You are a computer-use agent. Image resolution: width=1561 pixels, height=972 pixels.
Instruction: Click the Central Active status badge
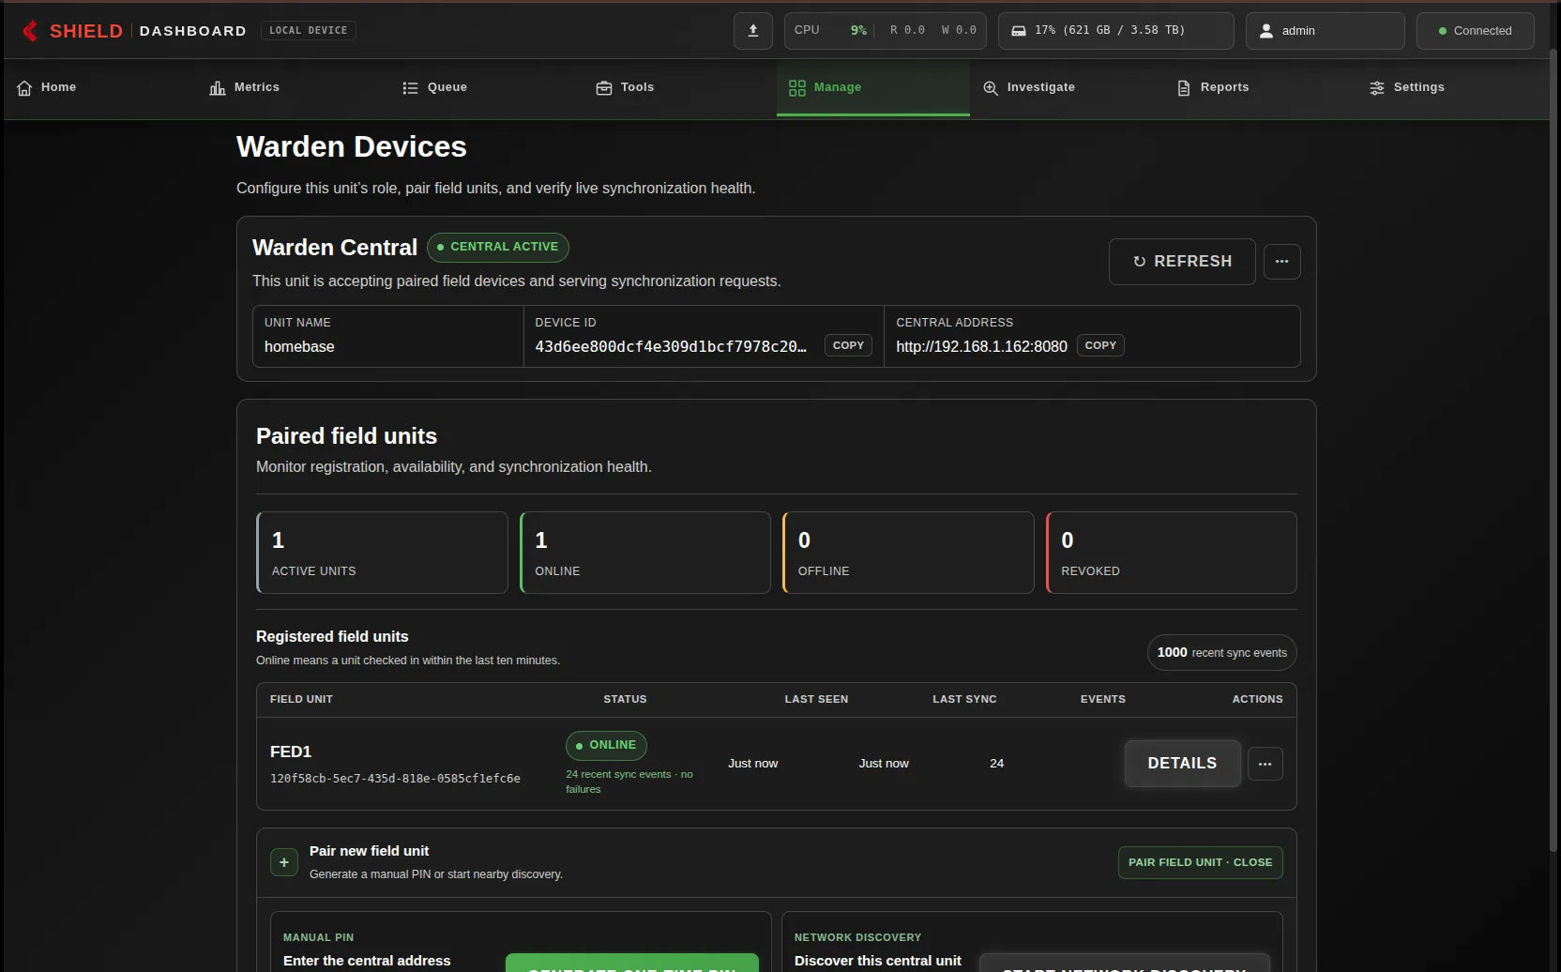pyautogui.click(x=498, y=248)
